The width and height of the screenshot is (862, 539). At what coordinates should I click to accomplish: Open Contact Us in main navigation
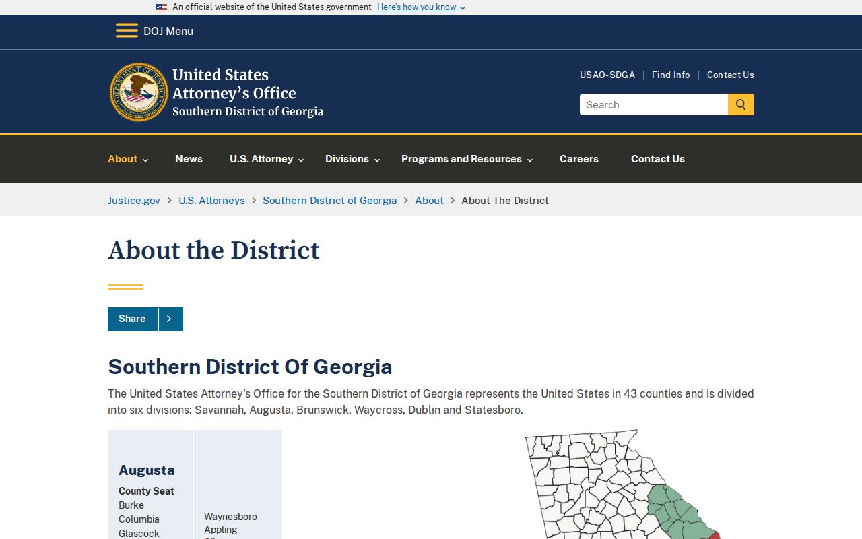pos(658,159)
